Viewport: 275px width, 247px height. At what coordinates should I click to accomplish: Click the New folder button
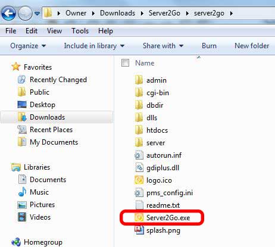(252, 46)
